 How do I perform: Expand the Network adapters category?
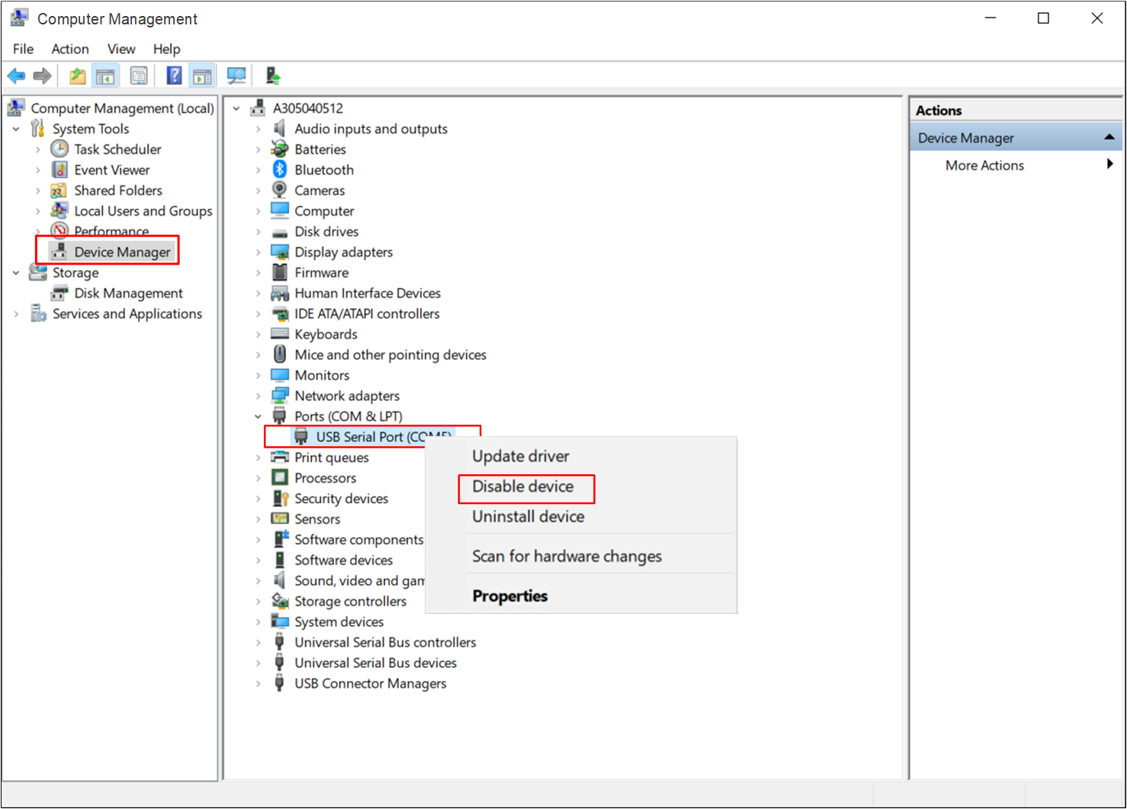(258, 396)
